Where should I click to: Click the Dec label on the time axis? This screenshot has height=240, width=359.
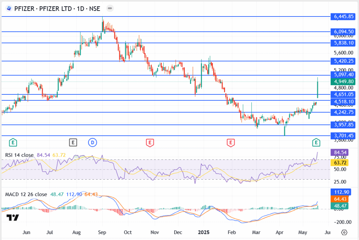(x=178, y=232)
